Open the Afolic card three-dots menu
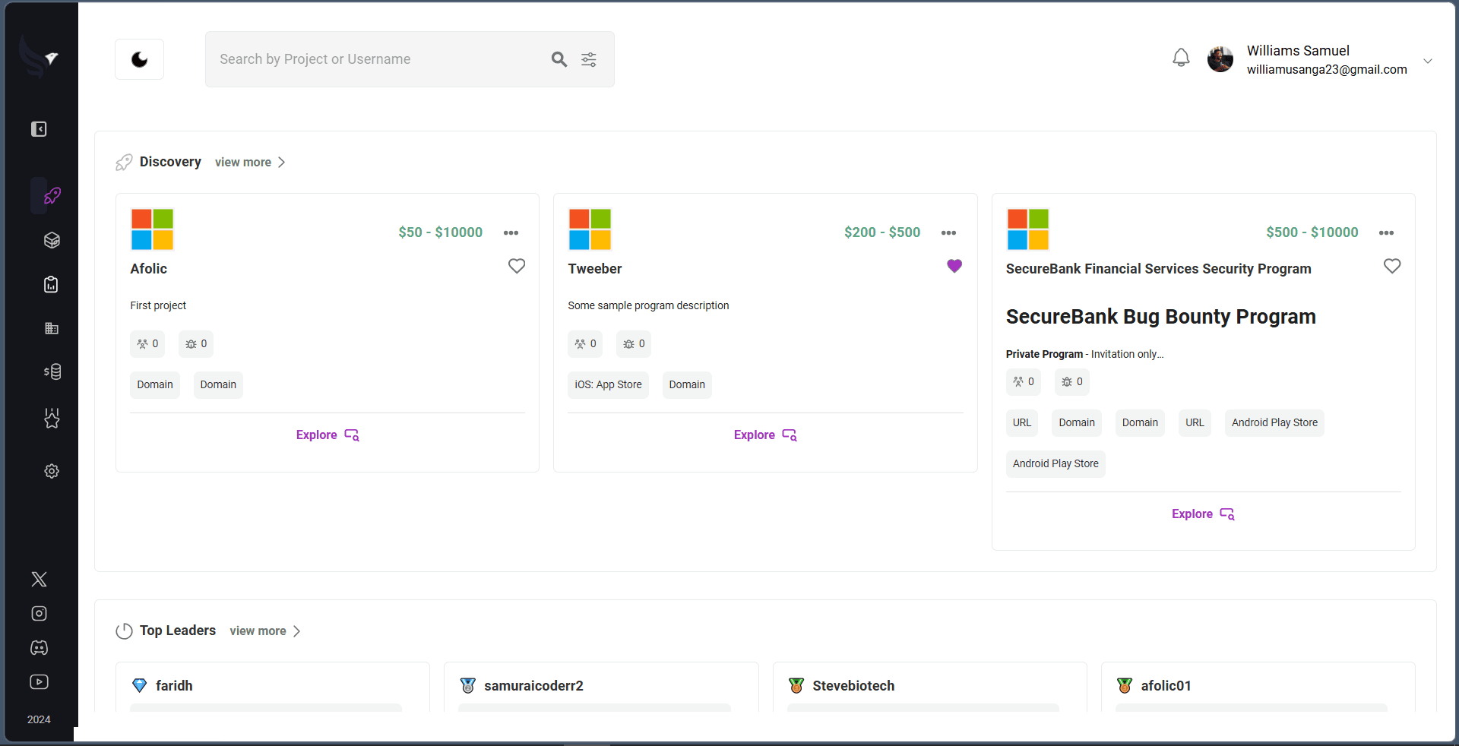1459x746 pixels. [x=511, y=232]
